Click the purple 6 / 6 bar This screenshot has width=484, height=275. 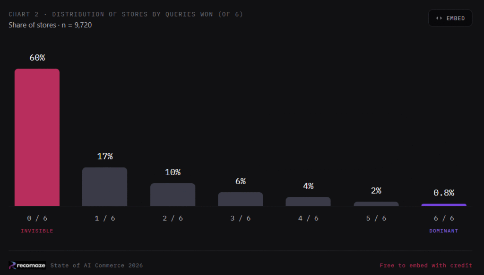tap(444, 205)
